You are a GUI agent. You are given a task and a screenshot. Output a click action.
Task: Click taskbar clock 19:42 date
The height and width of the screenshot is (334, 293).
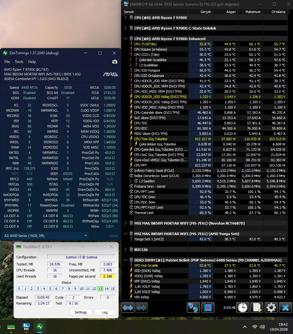click(x=279, y=327)
